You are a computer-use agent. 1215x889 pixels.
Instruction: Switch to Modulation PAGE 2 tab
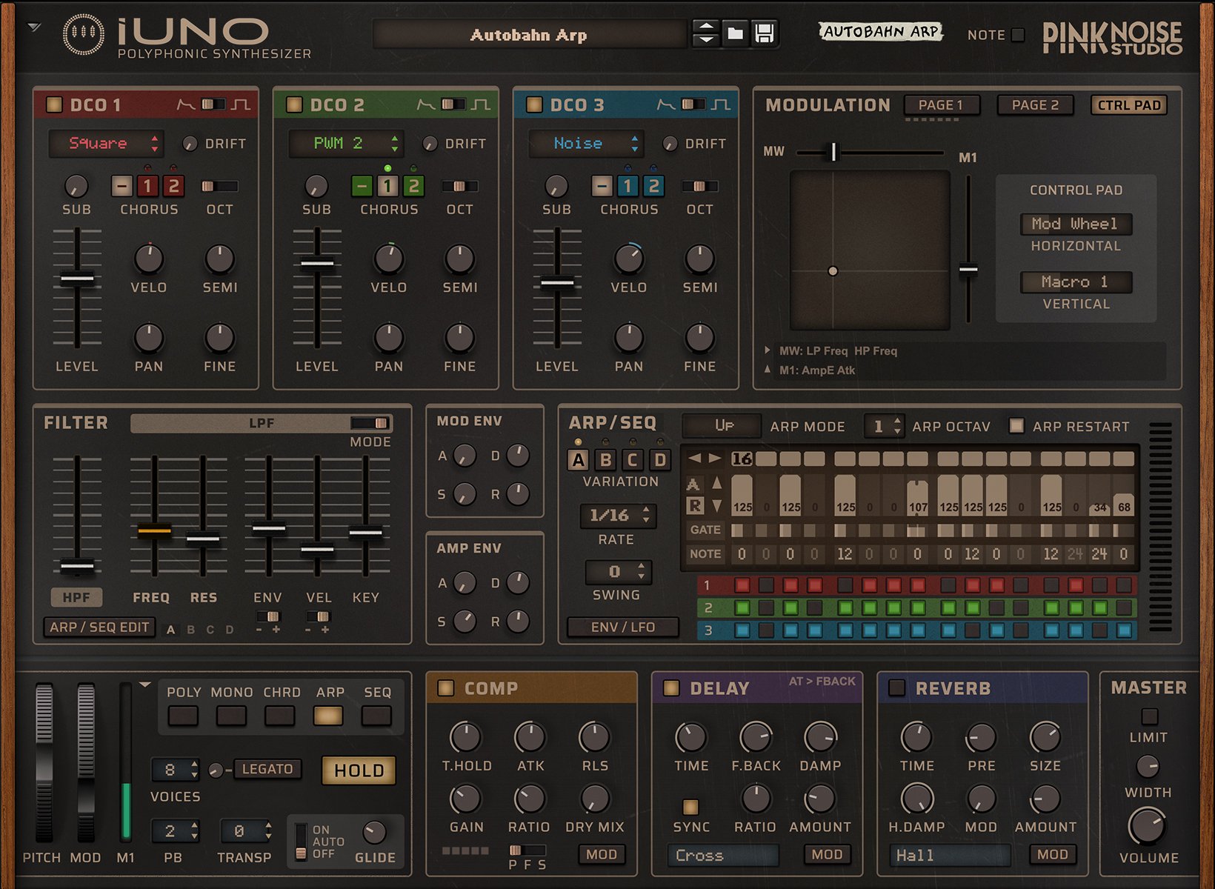tap(1034, 105)
